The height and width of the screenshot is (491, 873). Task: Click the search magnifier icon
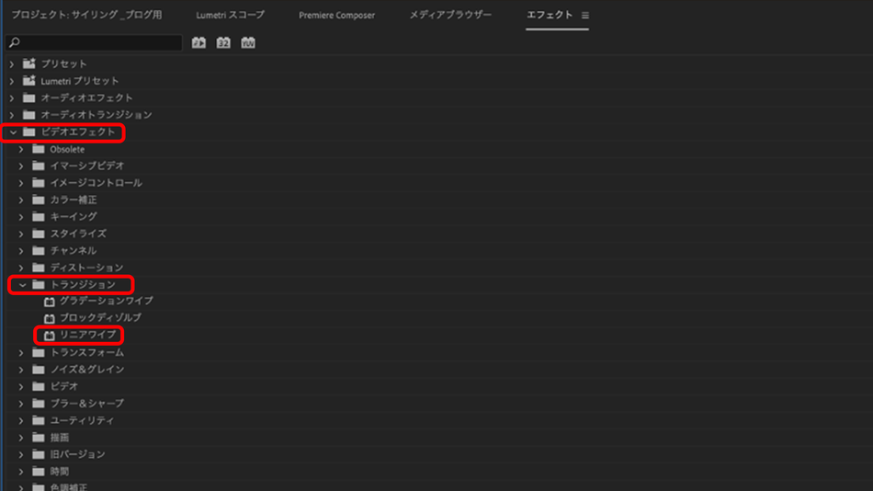point(15,42)
